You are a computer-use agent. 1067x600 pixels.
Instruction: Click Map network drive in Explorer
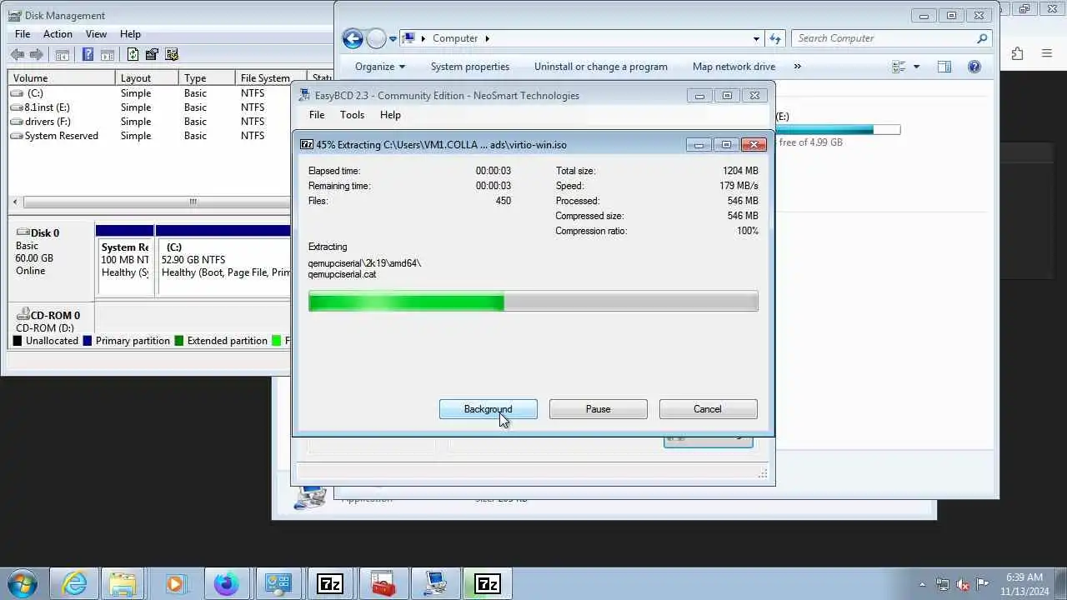coord(734,67)
